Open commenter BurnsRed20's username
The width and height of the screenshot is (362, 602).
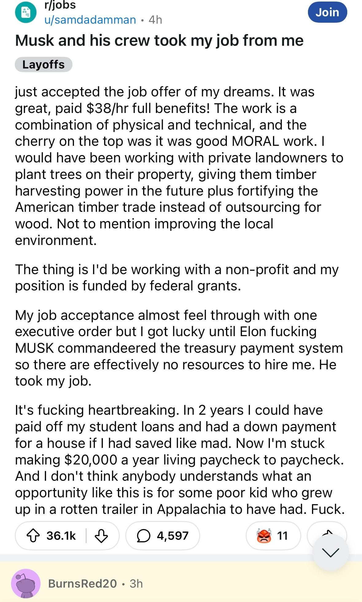pyautogui.click(x=82, y=584)
